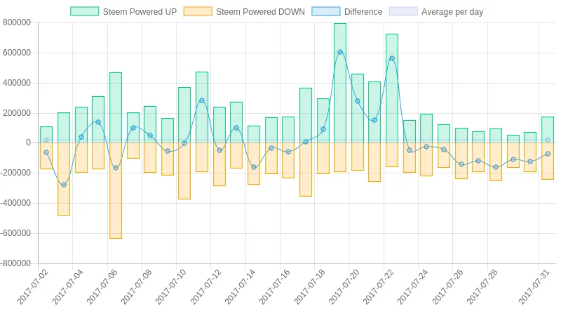Click the y-axis label 800000

click(x=17, y=22)
